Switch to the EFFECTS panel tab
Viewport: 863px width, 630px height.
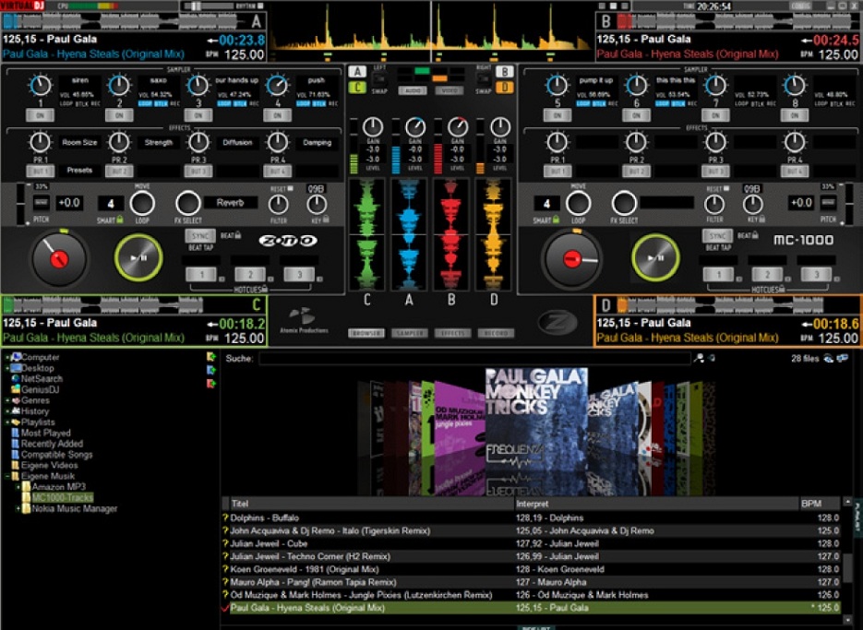(x=452, y=333)
